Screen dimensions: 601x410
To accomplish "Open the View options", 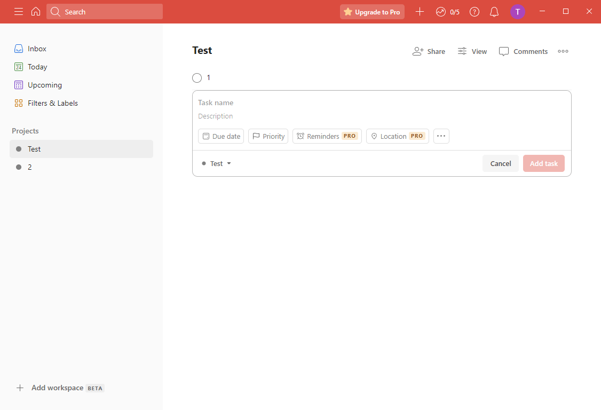I will pos(472,51).
